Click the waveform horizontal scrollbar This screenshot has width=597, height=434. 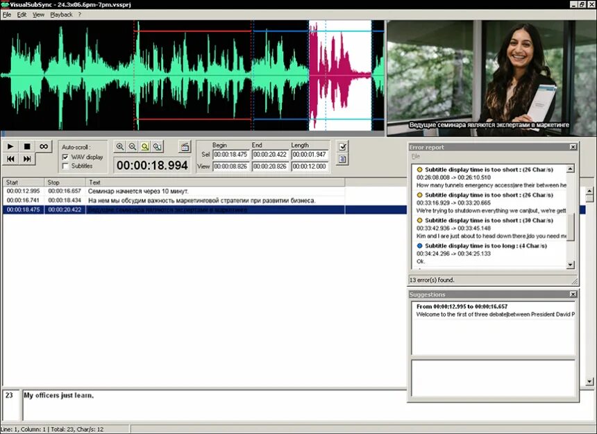pyautogui.click(x=192, y=133)
